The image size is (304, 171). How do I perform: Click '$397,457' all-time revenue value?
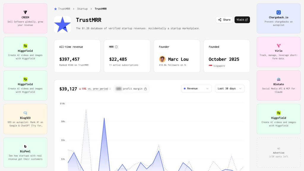pos(69,59)
